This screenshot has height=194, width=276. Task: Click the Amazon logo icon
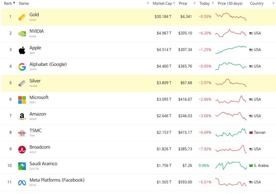coord(22,116)
